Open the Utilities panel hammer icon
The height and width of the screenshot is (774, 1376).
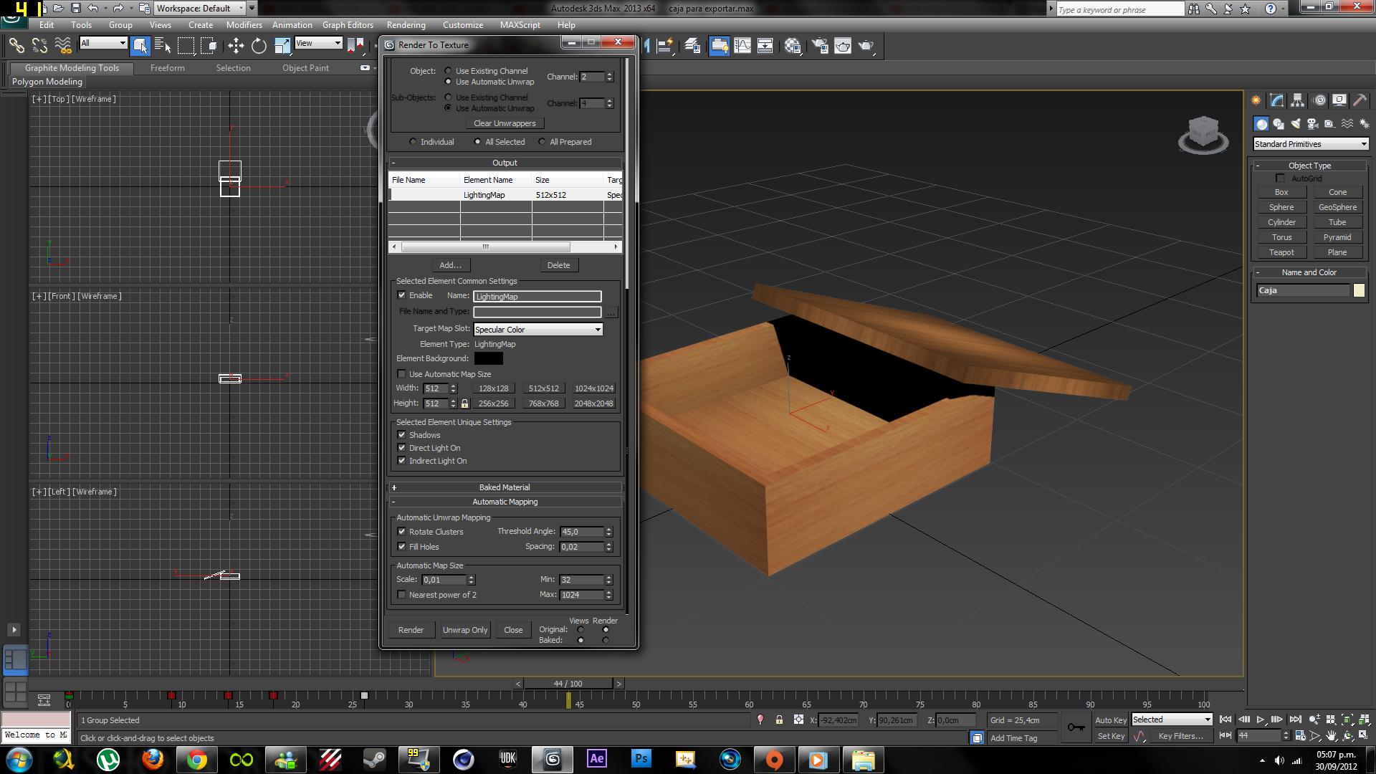pyautogui.click(x=1360, y=101)
